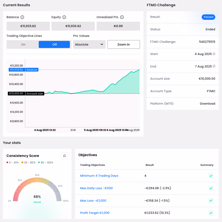
Task: Select the orange 30 - 80% legend dot
Action: click(x=22, y=162)
